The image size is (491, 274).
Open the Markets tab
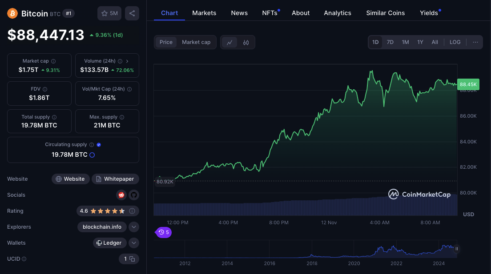tap(204, 13)
